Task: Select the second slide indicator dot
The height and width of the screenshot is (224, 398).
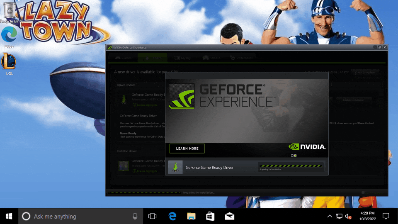Action: 296,156
